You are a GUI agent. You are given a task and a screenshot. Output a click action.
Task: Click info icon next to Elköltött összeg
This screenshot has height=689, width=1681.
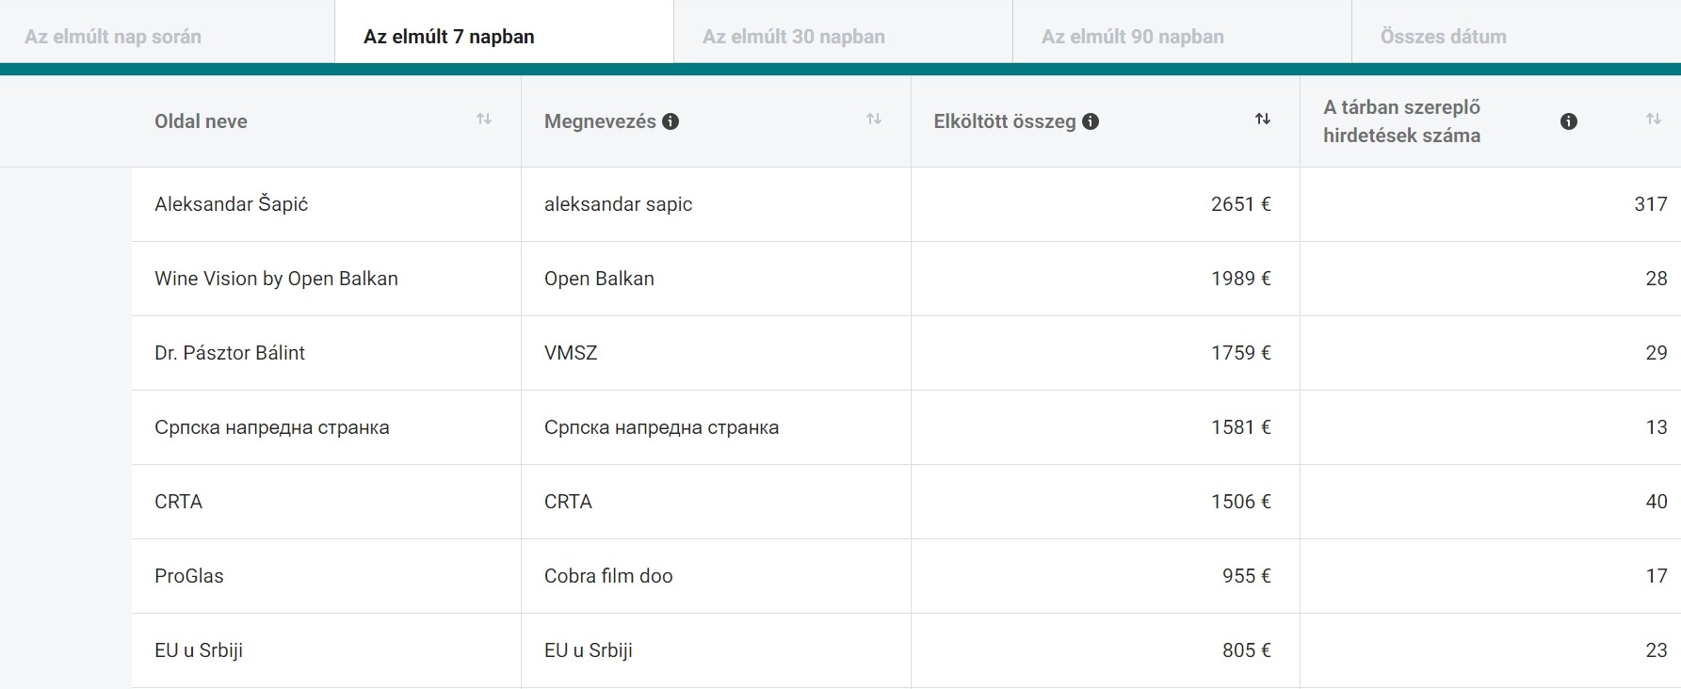(1091, 121)
